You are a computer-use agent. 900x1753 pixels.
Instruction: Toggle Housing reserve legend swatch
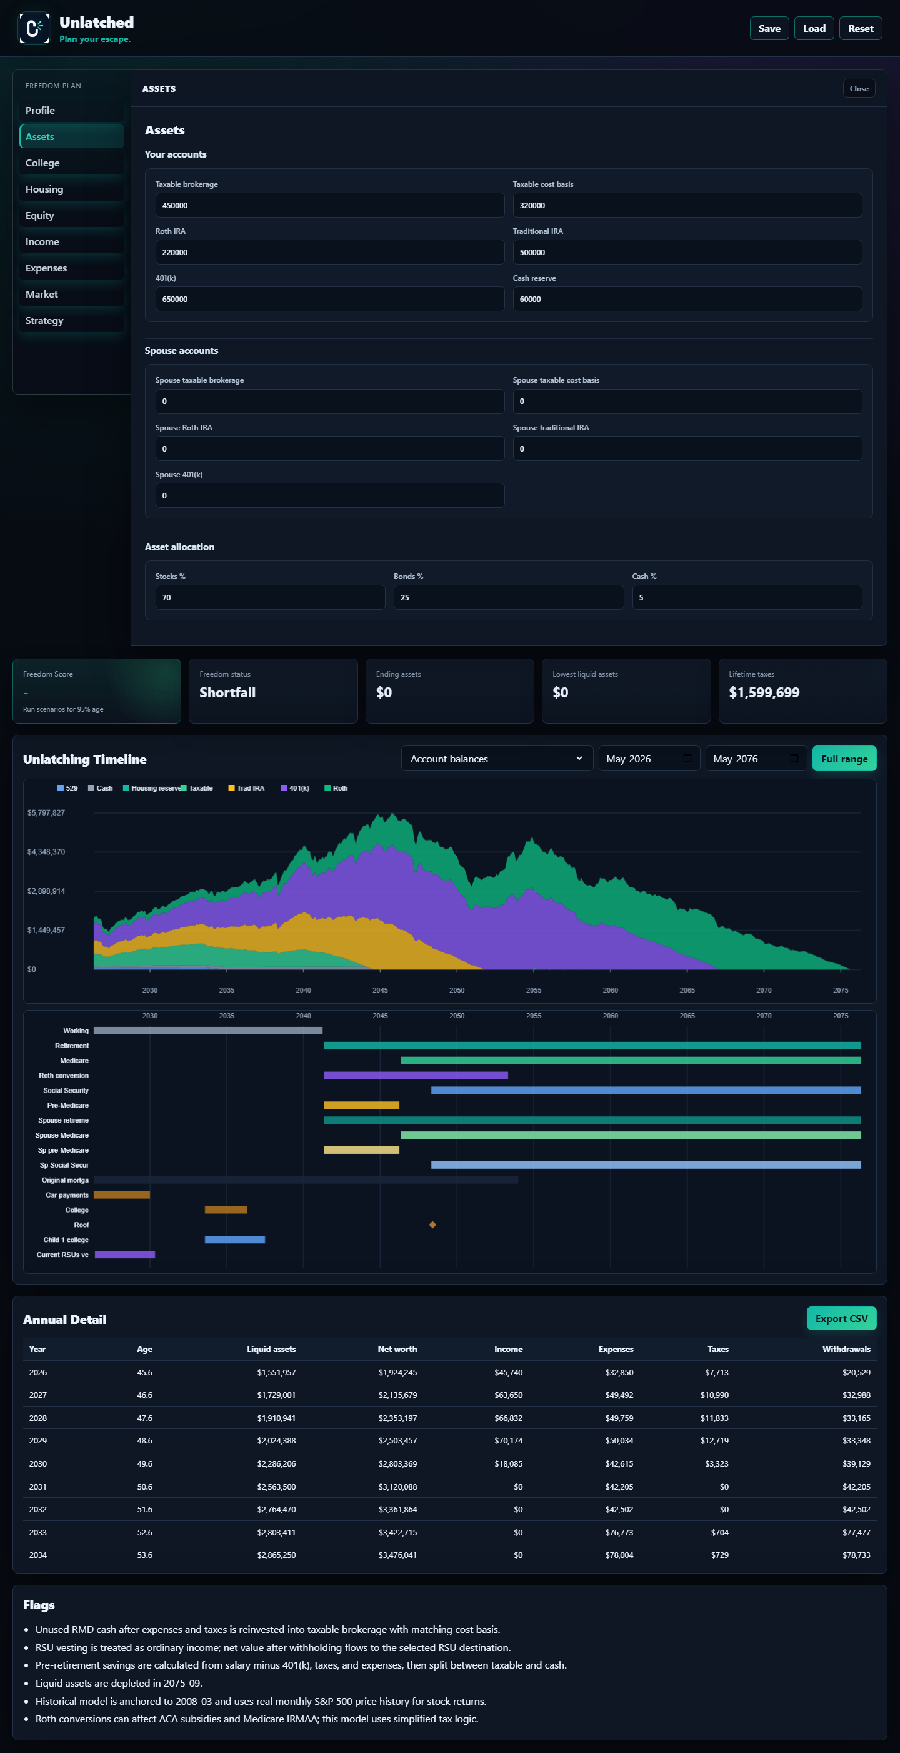(126, 788)
